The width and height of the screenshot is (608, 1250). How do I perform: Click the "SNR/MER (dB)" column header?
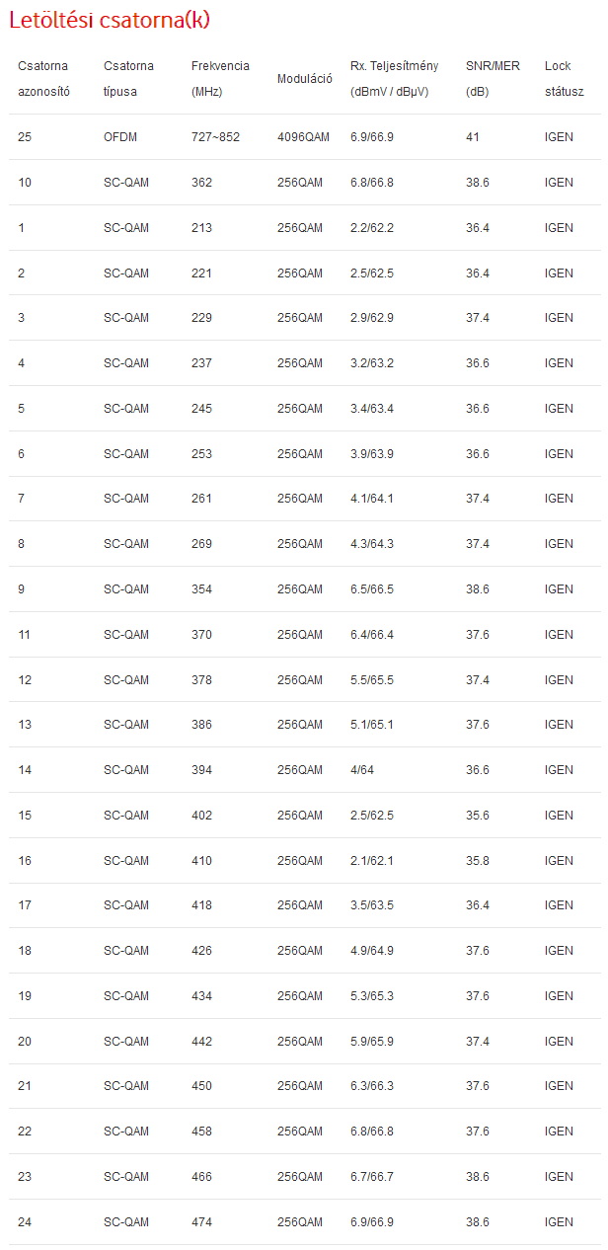[x=493, y=78]
